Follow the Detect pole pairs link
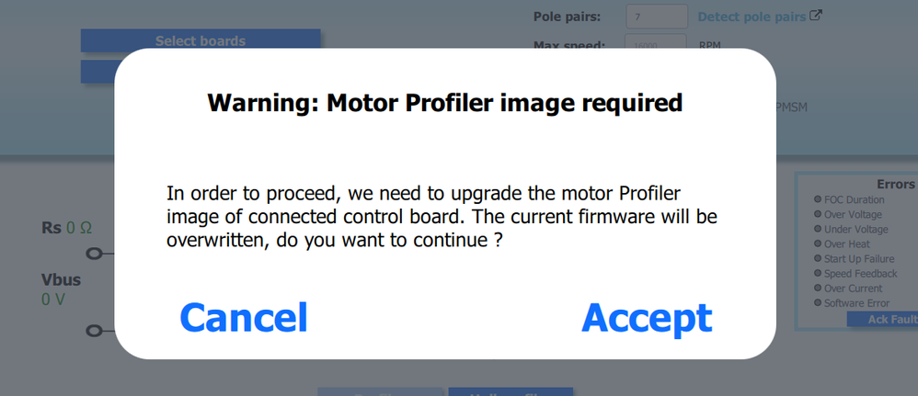The image size is (918, 396). pyautogui.click(x=752, y=17)
